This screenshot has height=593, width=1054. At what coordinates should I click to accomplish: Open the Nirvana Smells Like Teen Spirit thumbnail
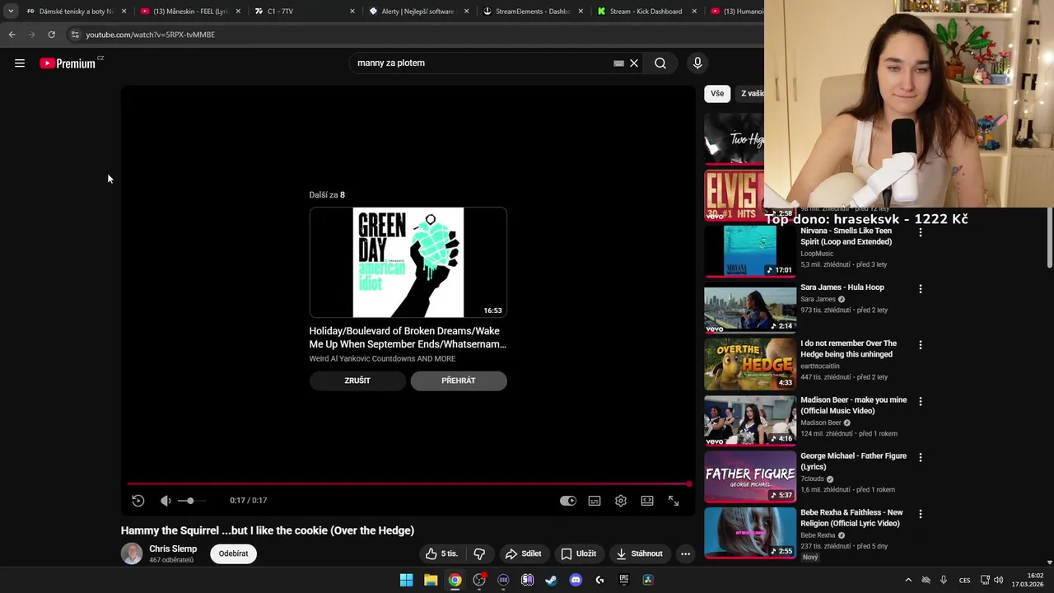750,250
